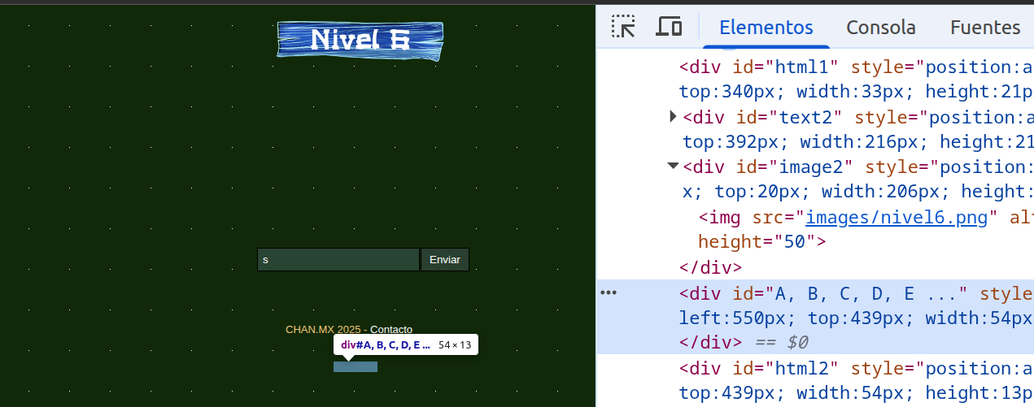Click the CHAN.MX 2025 footer text
The height and width of the screenshot is (407, 1034).
point(323,330)
